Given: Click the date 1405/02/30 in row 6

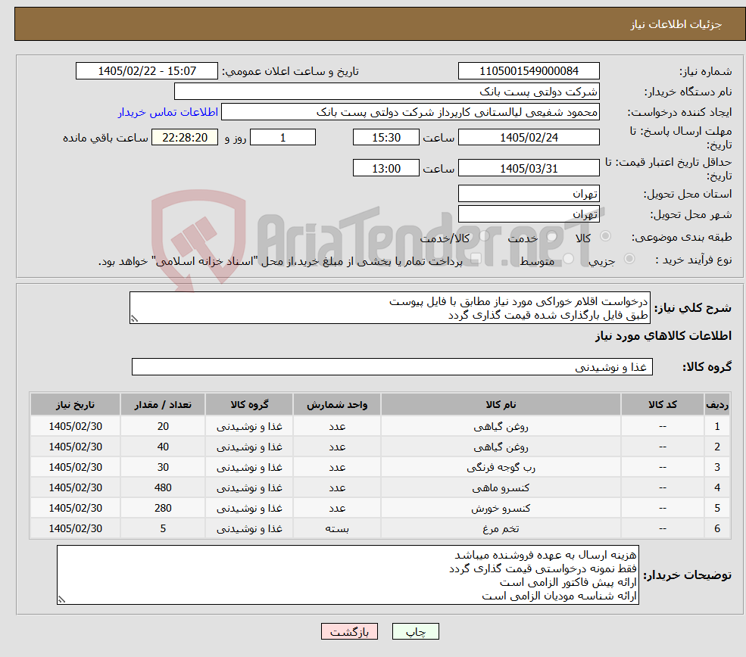Looking at the screenshot, I should click(75, 528).
